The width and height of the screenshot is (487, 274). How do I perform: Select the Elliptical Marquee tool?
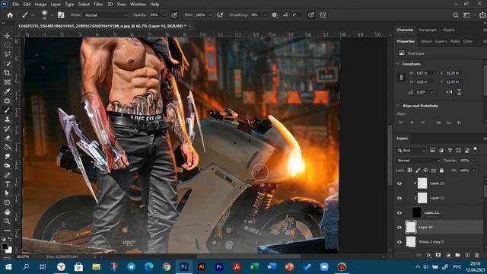coord(7,45)
